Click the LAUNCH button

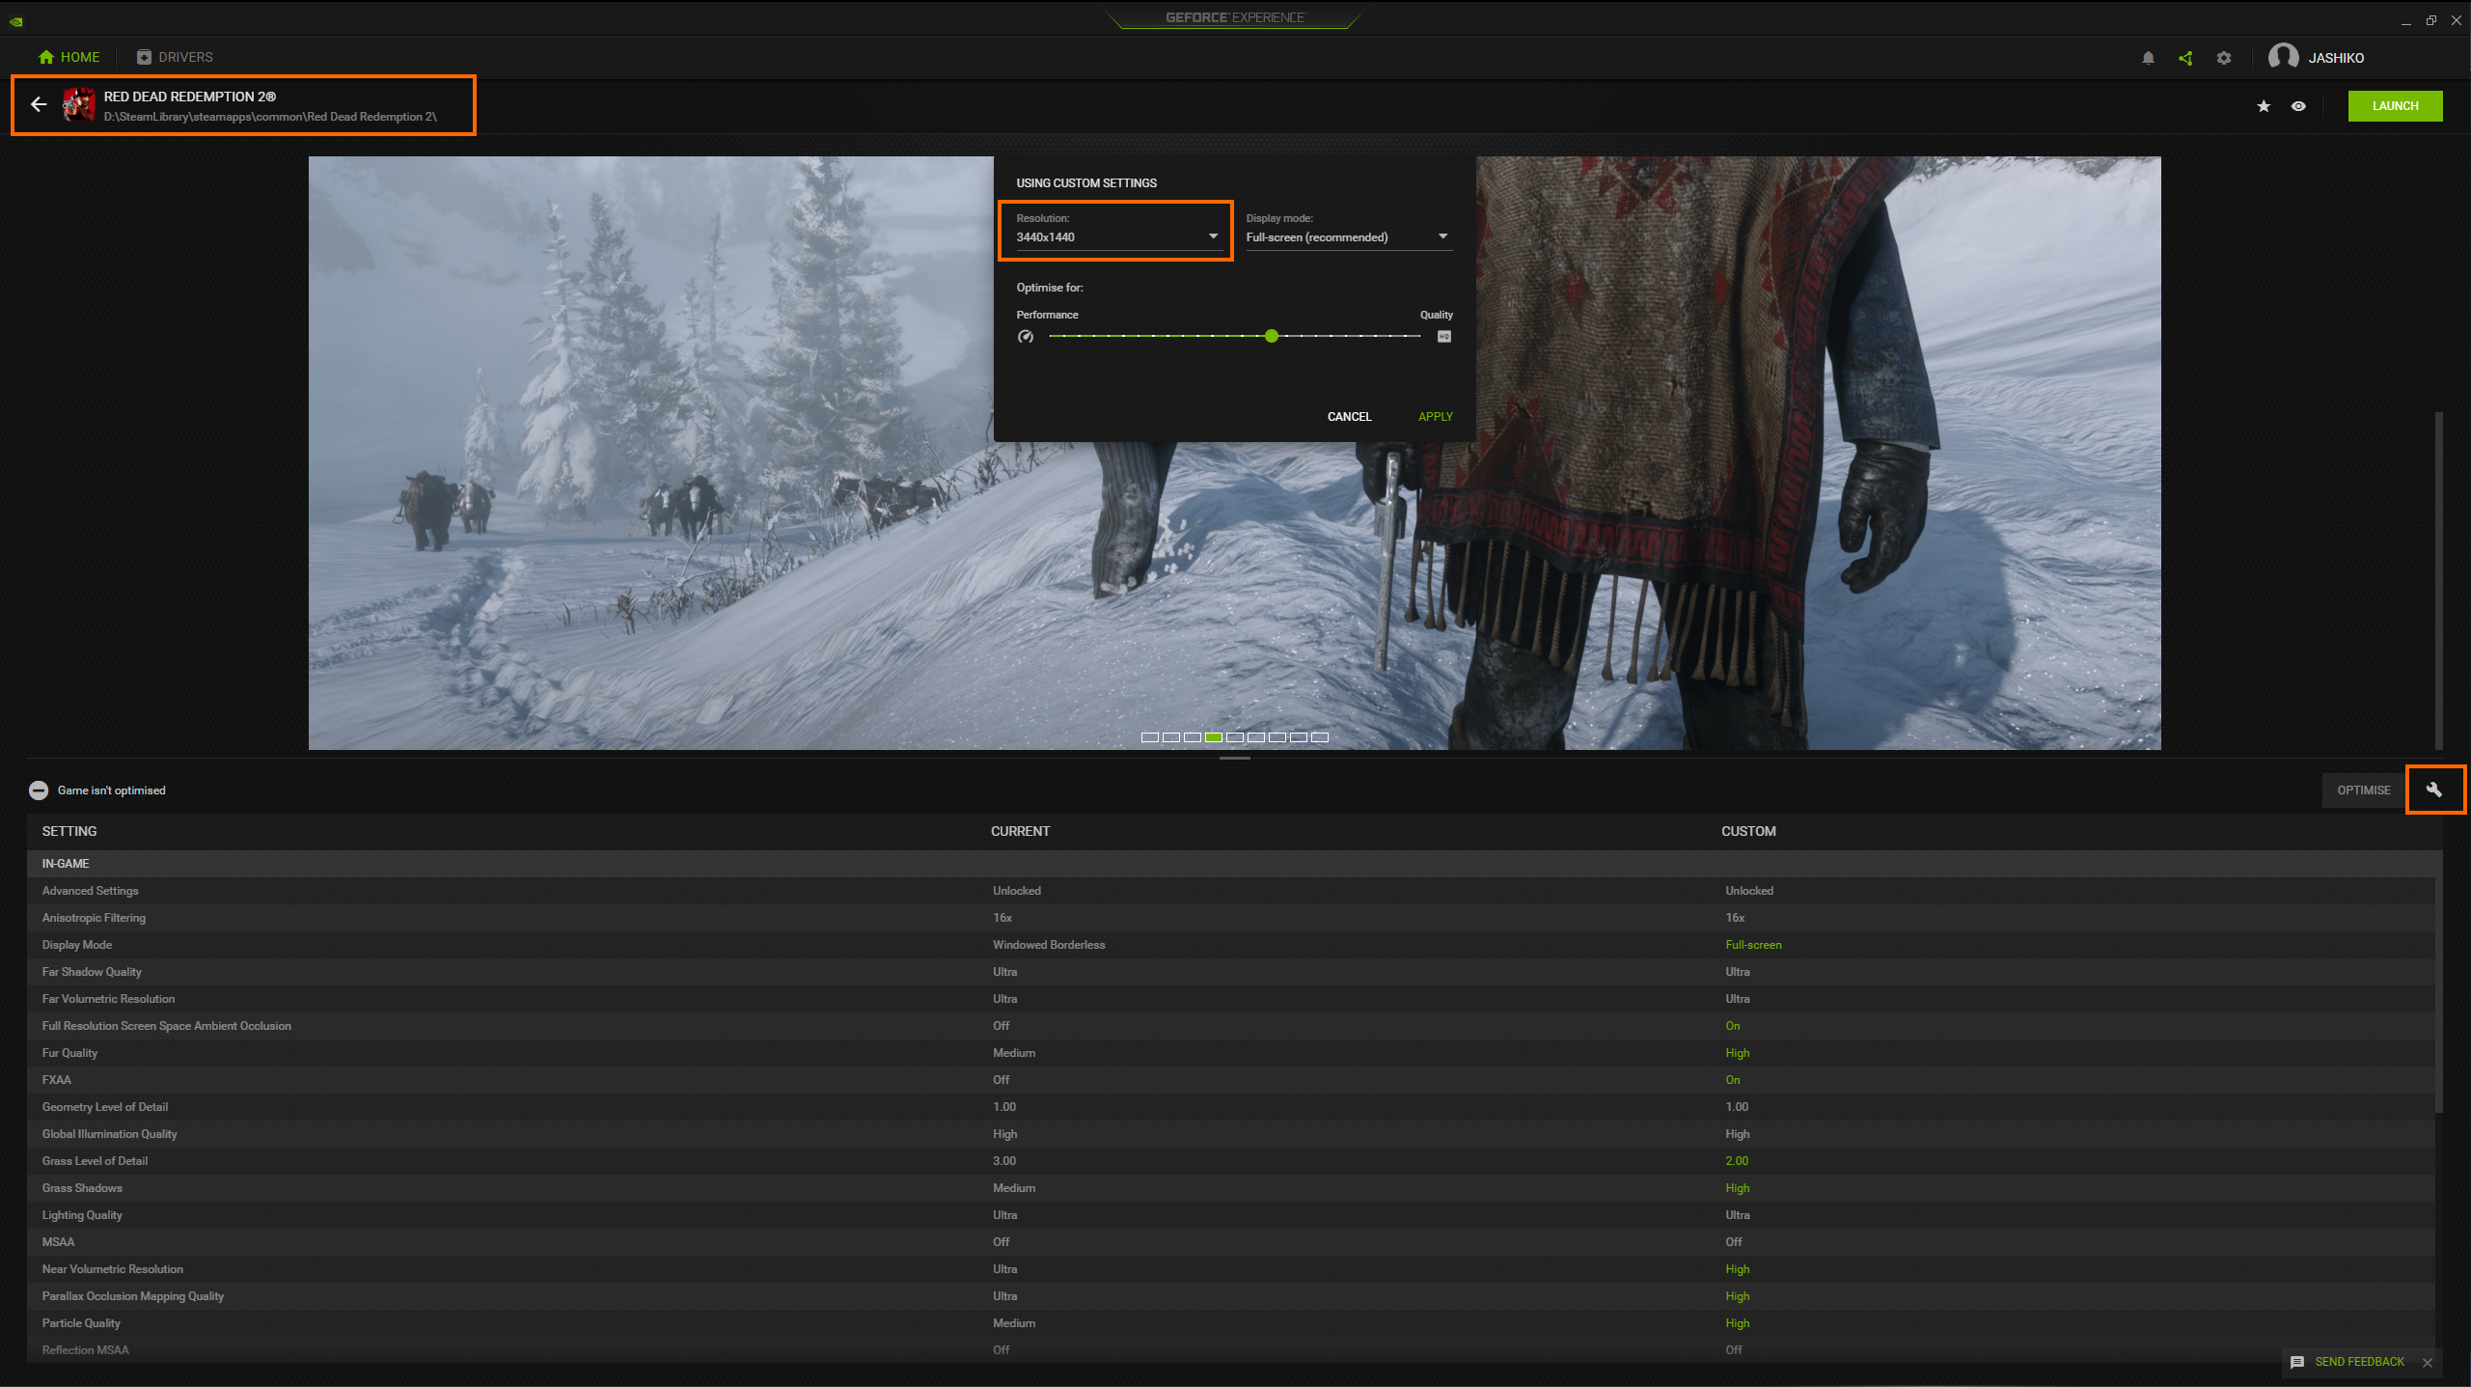tap(2395, 106)
